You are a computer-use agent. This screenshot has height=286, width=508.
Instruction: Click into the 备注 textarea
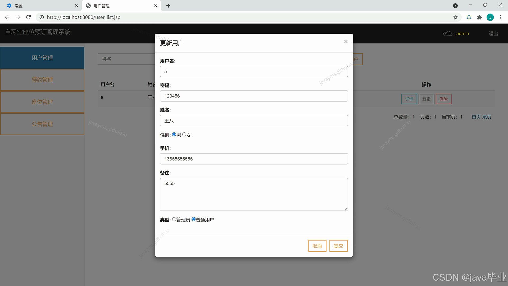pyautogui.click(x=254, y=194)
